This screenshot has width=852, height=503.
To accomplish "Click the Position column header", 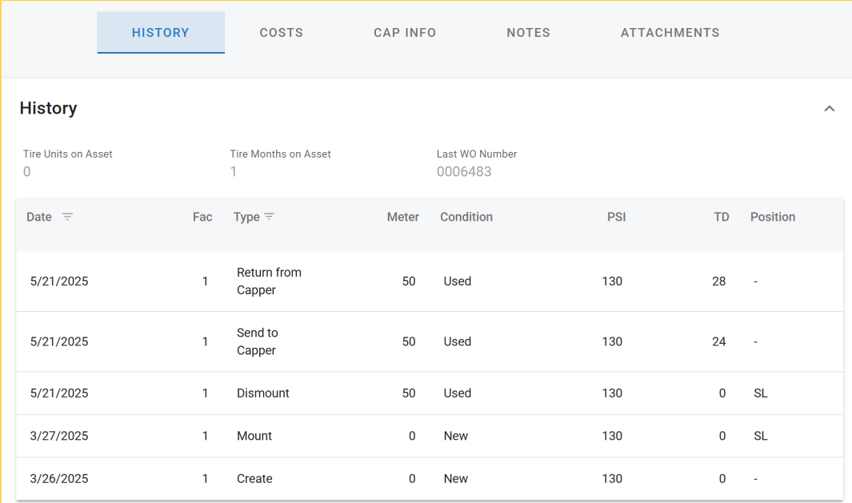I will (772, 217).
